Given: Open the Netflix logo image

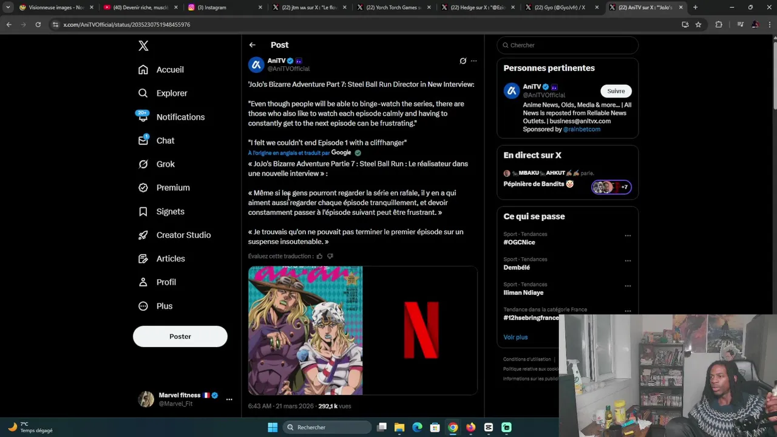Looking at the screenshot, I should click(x=421, y=331).
